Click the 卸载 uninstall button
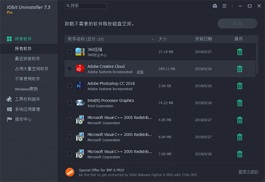Viewport: 265px width, 182px height. coord(238,24)
